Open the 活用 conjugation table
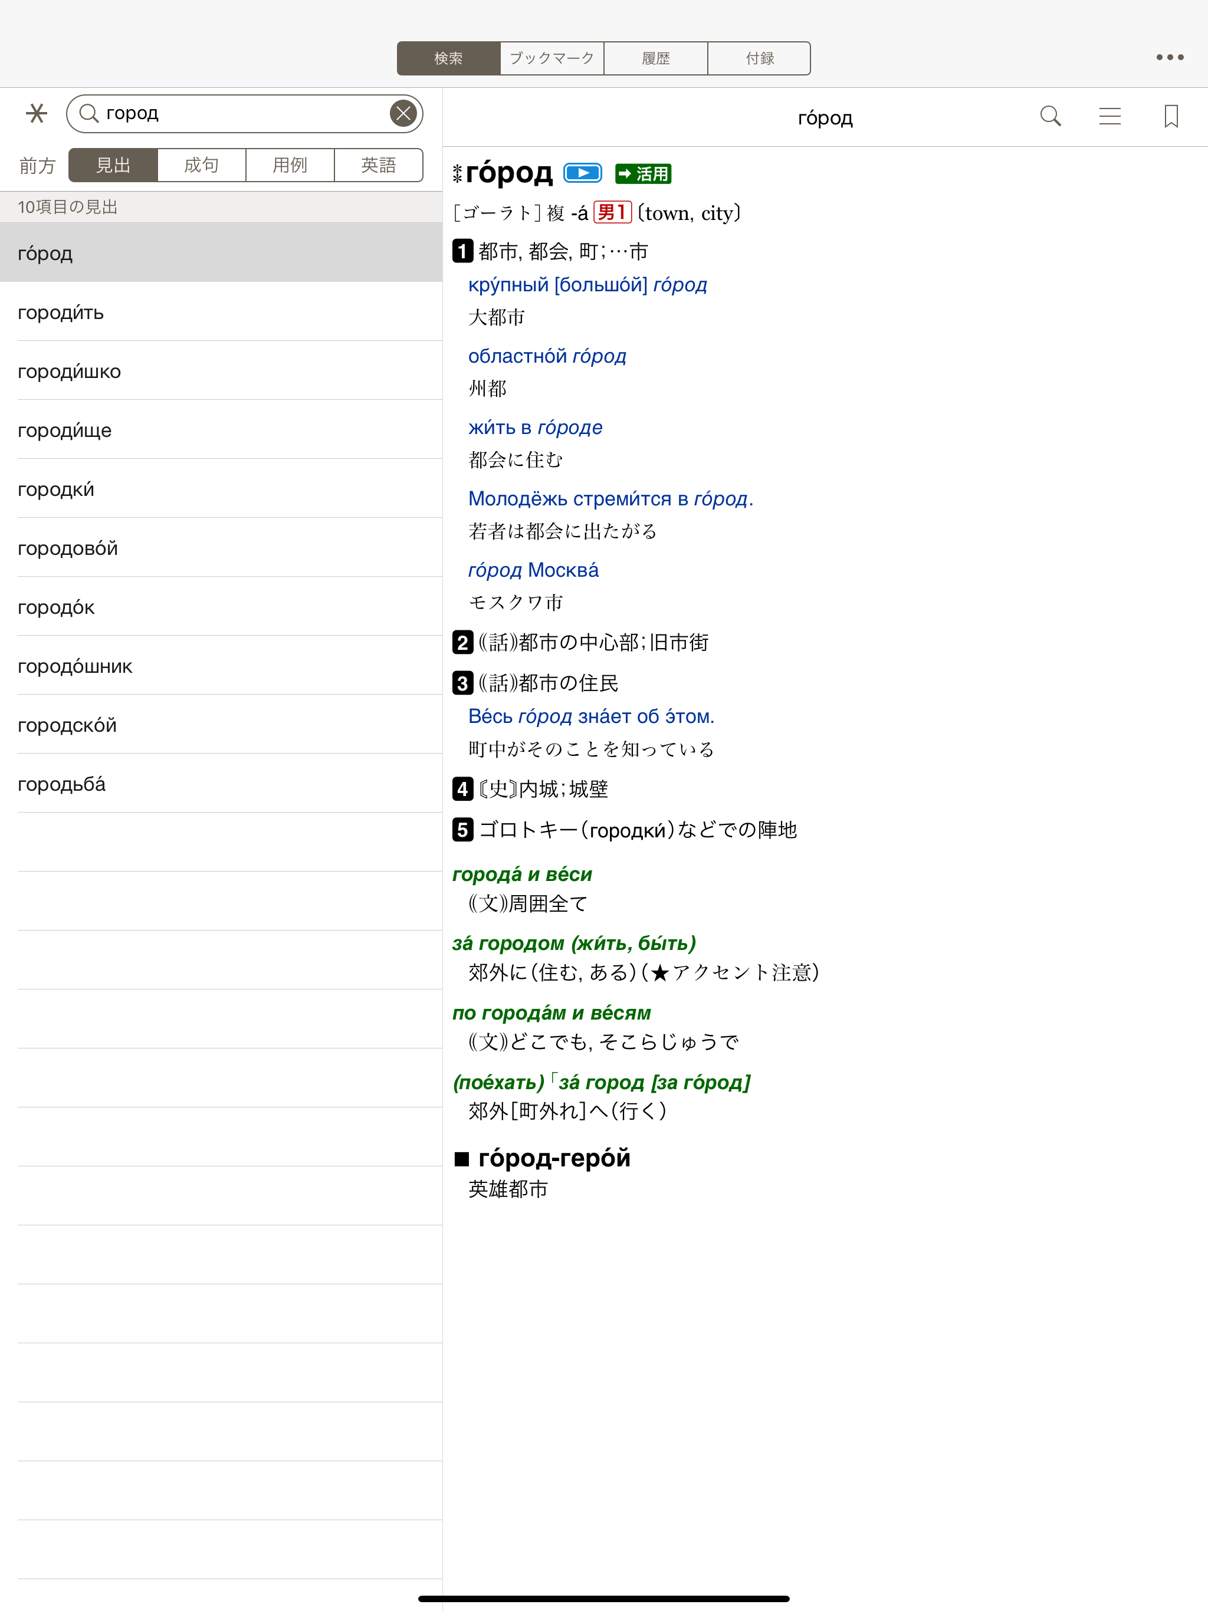The image size is (1208, 1611). (x=642, y=173)
